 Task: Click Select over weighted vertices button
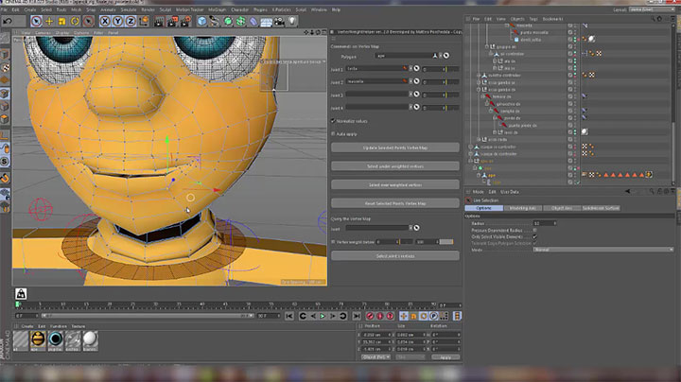pyautogui.click(x=394, y=184)
